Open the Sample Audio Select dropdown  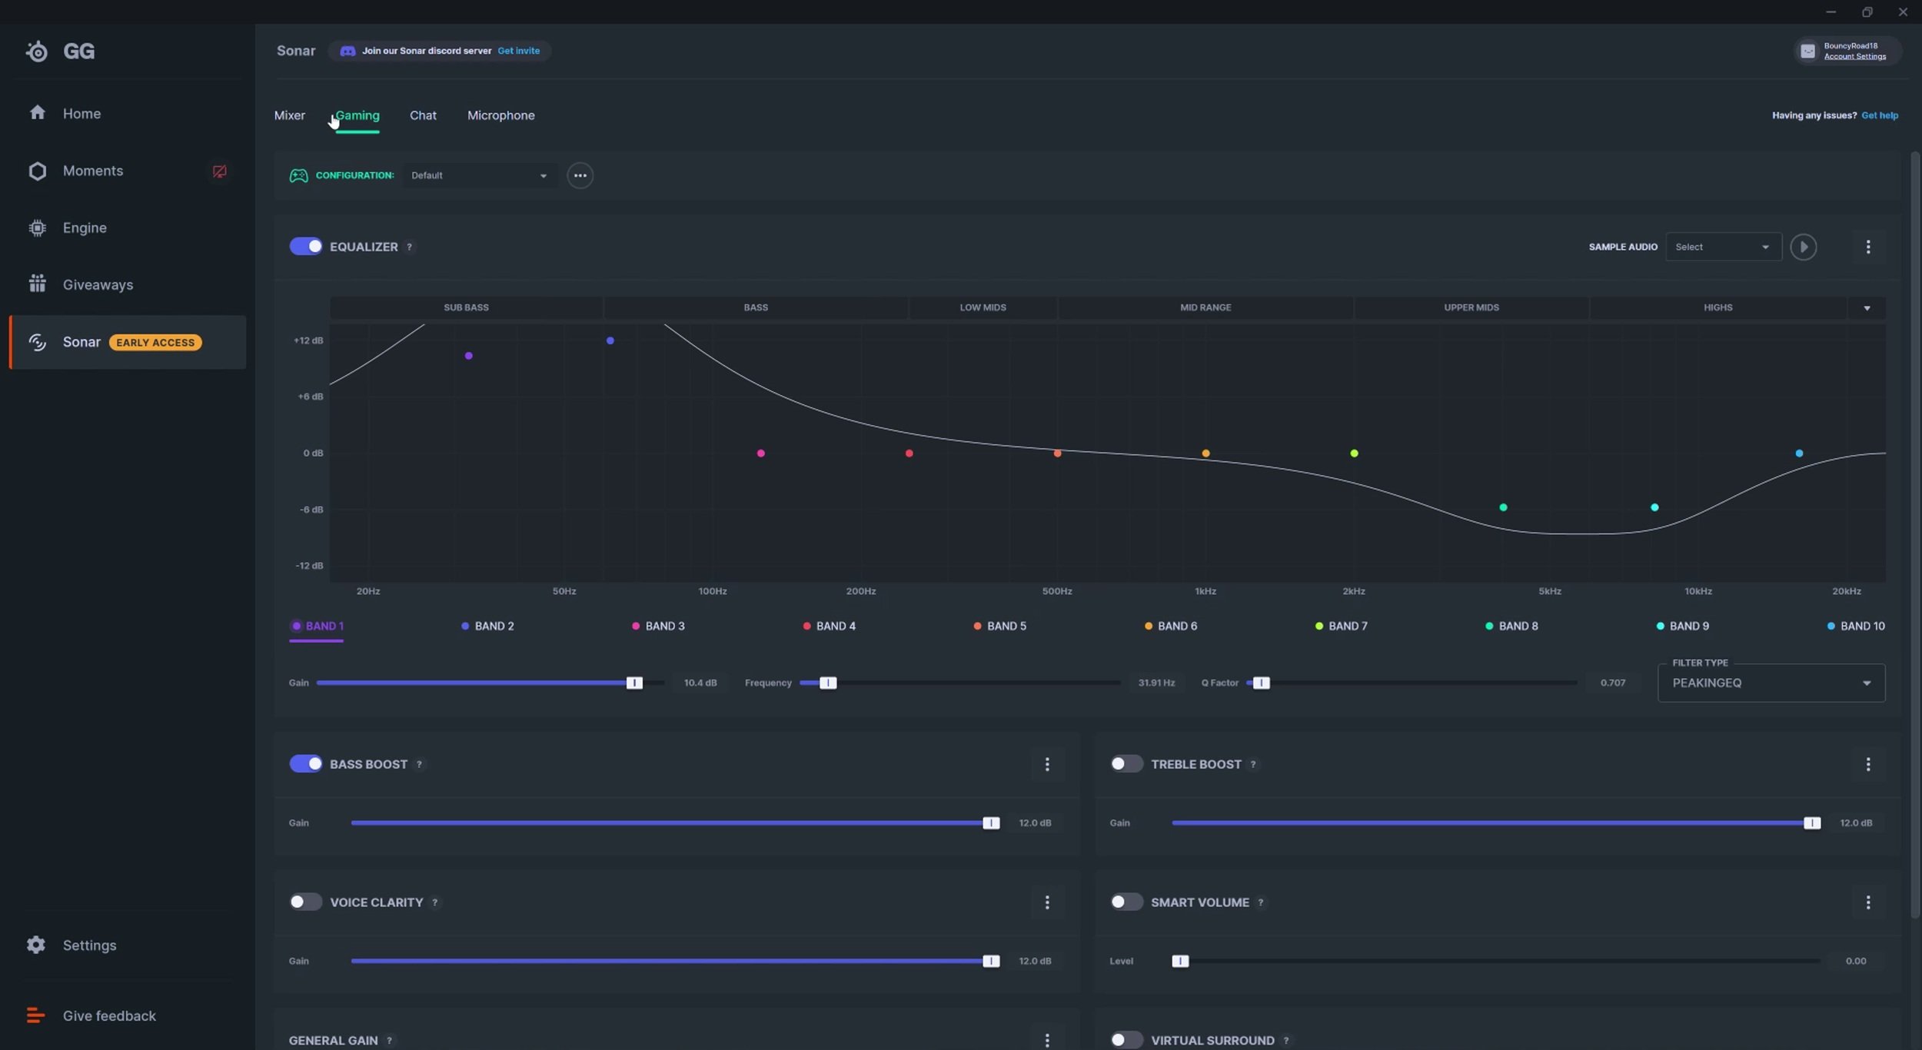pos(1723,247)
